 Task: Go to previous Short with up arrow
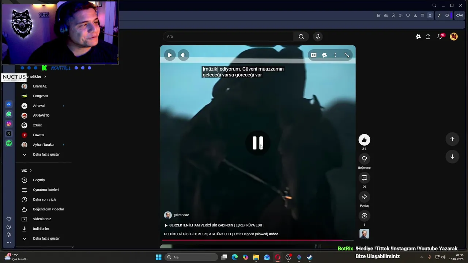point(452,139)
